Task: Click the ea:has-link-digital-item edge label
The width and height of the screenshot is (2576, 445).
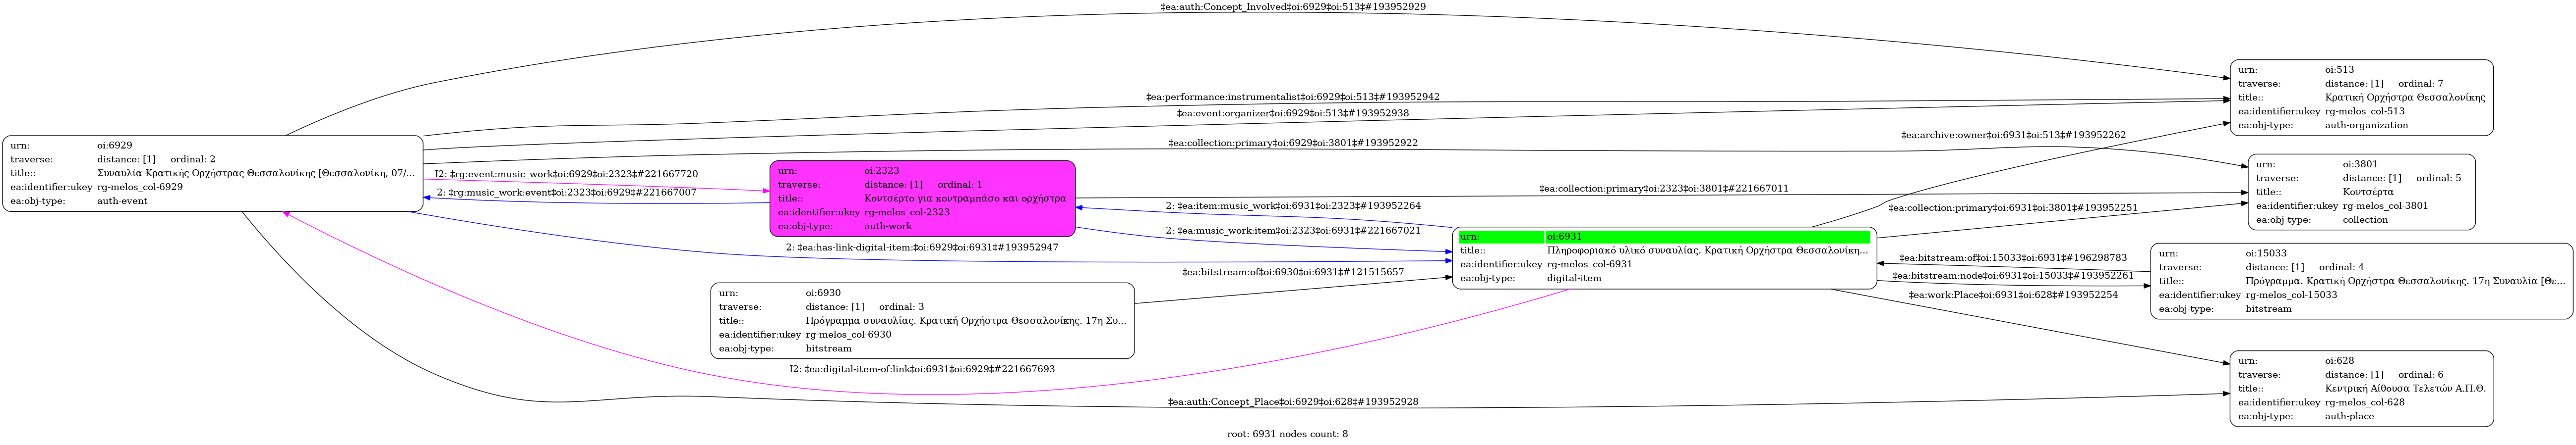Action: point(921,247)
